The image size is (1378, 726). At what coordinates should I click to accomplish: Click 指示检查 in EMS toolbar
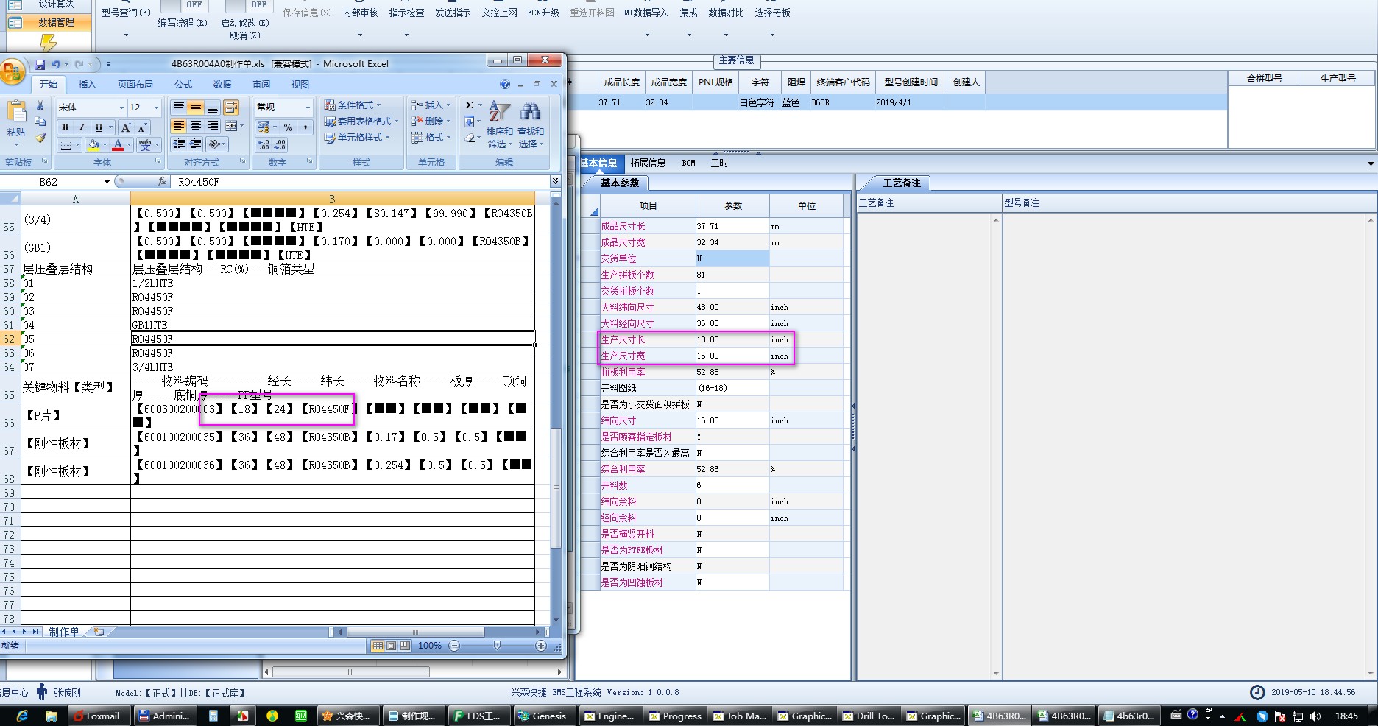[x=406, y=13]
